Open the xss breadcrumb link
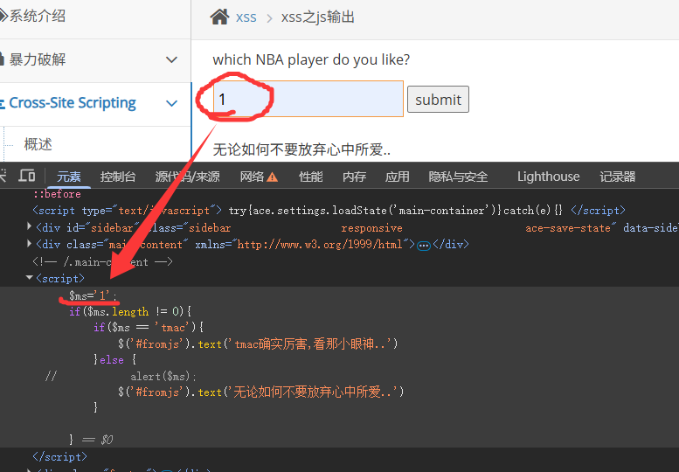Viewport: 679px width, 472px height. (x=246, y=17)
